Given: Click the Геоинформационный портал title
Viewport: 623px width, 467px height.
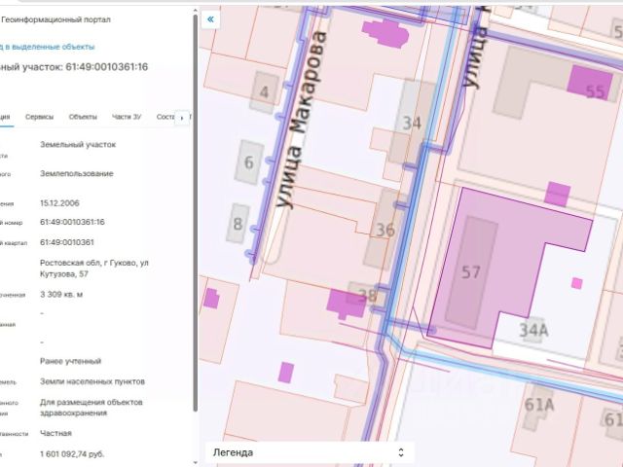Looking at the screenshot, I should coord(55,19).
